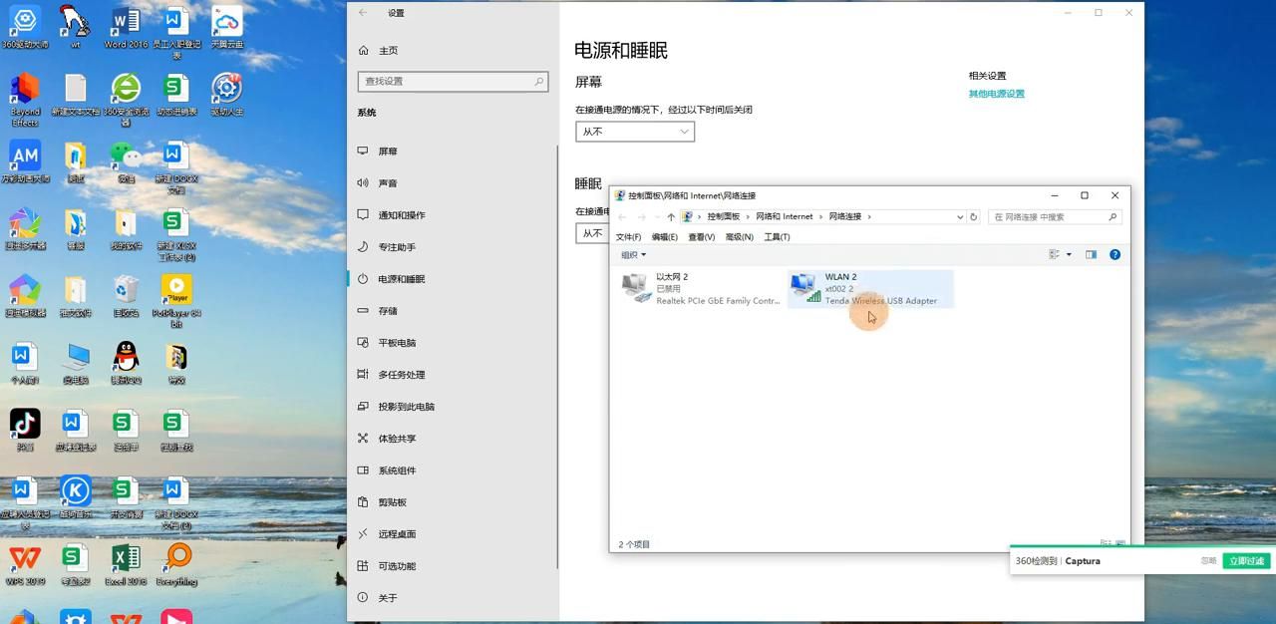
Task: Open PotPlayer from the desktop
Action: click(x=176, y=291)
